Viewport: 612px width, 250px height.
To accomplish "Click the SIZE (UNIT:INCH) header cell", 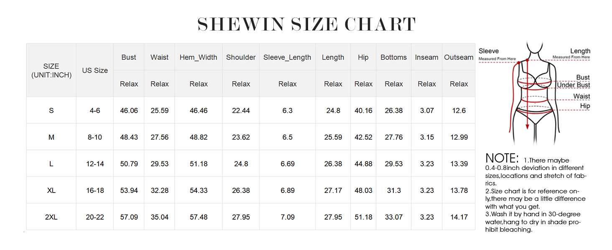I will 51,70.
